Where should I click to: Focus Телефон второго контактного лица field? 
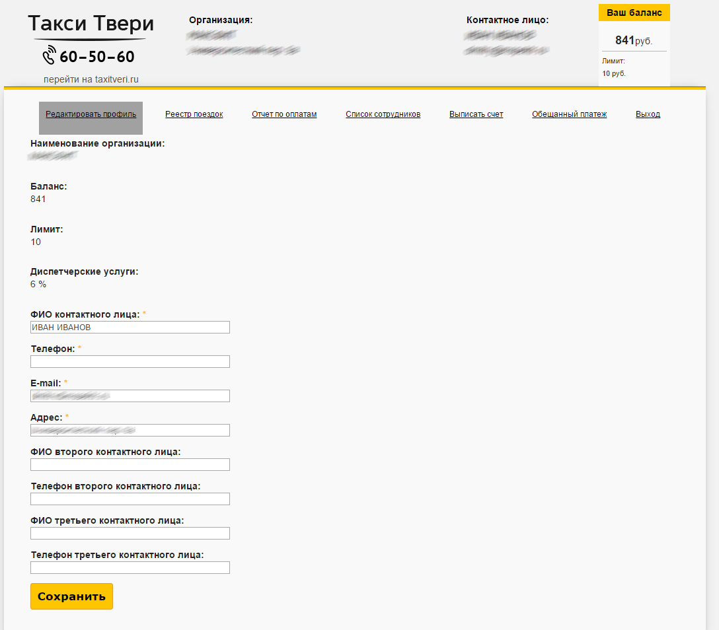coord(130,499)
